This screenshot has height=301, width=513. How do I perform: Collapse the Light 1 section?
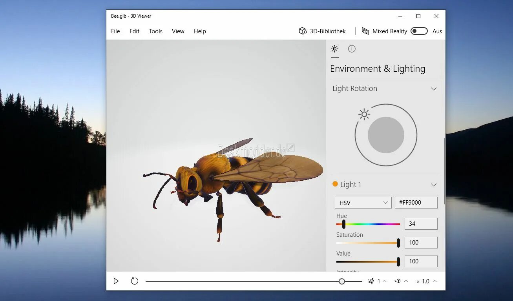tap(434, 185)
